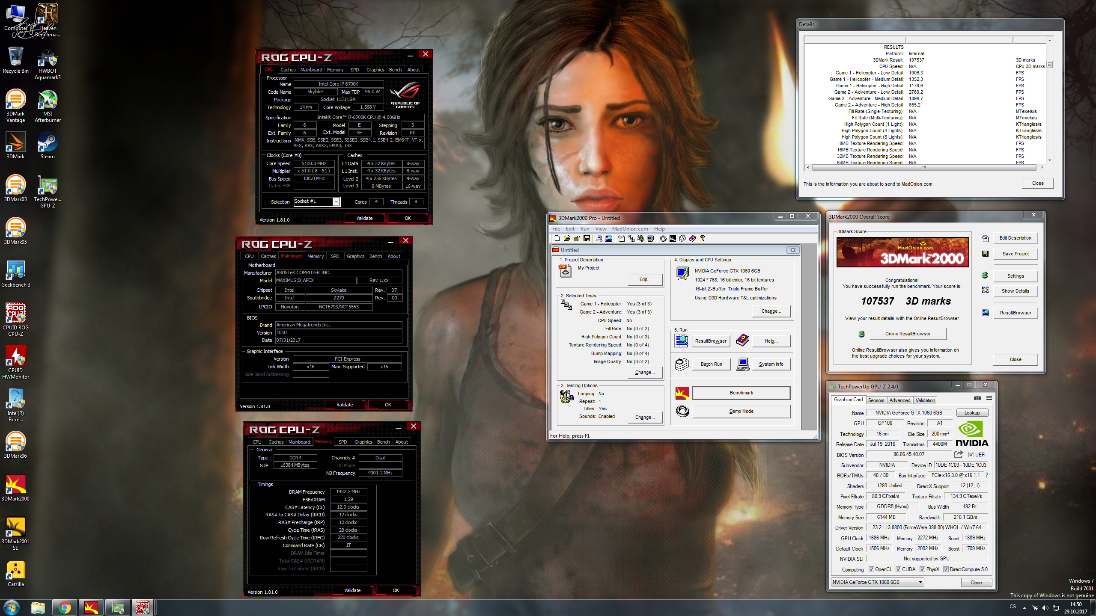Image resolution: width=1096 pixels, height=616 pixels.
Task: Click GPU-Z BIOS export share icon
Action: point(959,454)
